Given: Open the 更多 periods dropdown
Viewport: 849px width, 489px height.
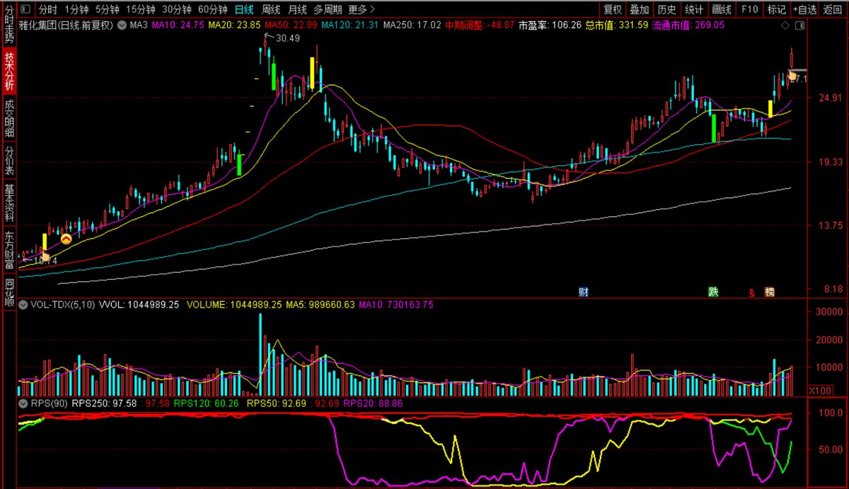Looking at the screenshot, I should coord(362,9).
